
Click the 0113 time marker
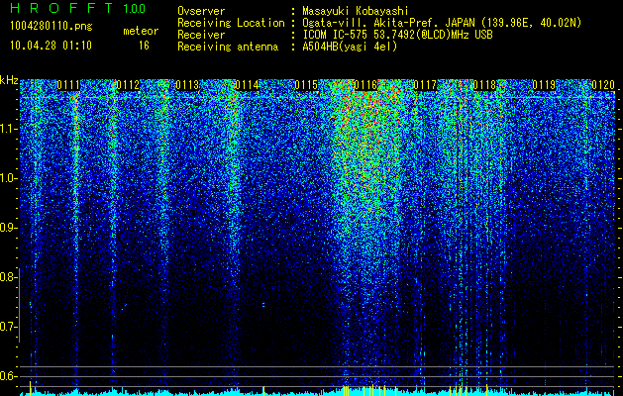(187, 85)
